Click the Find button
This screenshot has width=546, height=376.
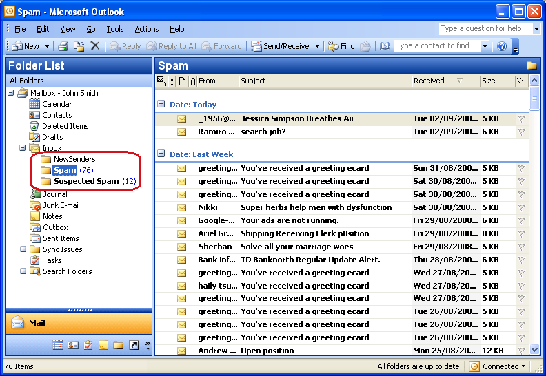(x=342, y=46)
